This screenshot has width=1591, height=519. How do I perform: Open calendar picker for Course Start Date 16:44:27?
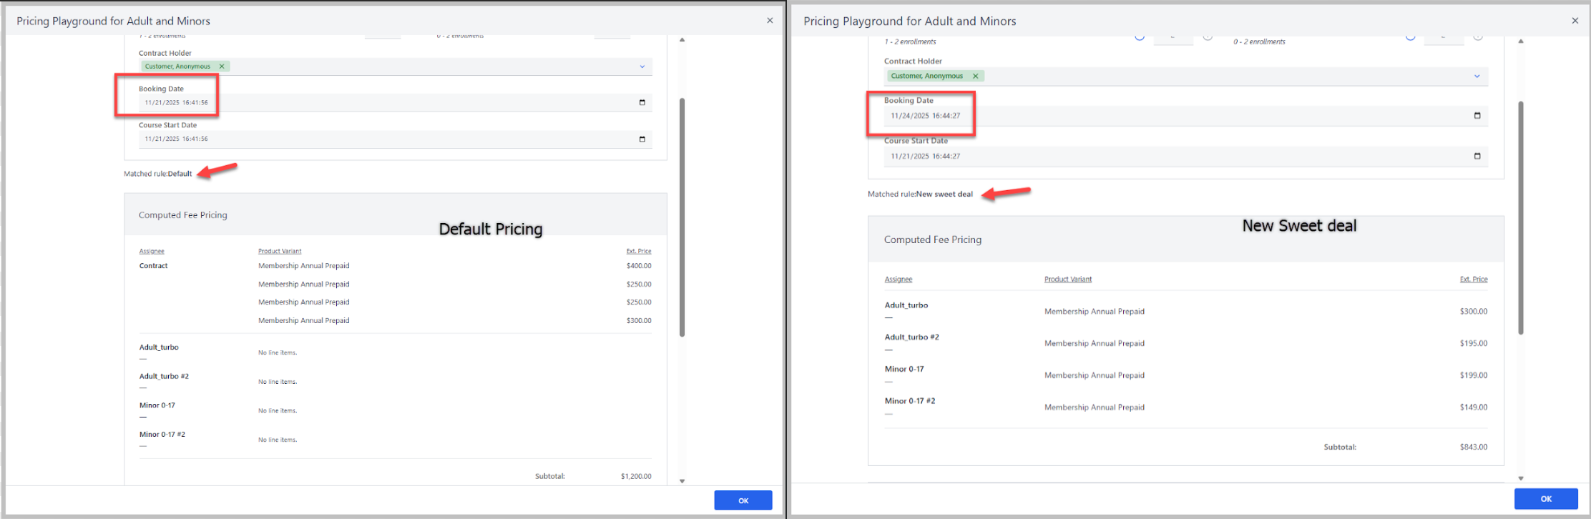pyautogui.click(x=1477, y=156)
